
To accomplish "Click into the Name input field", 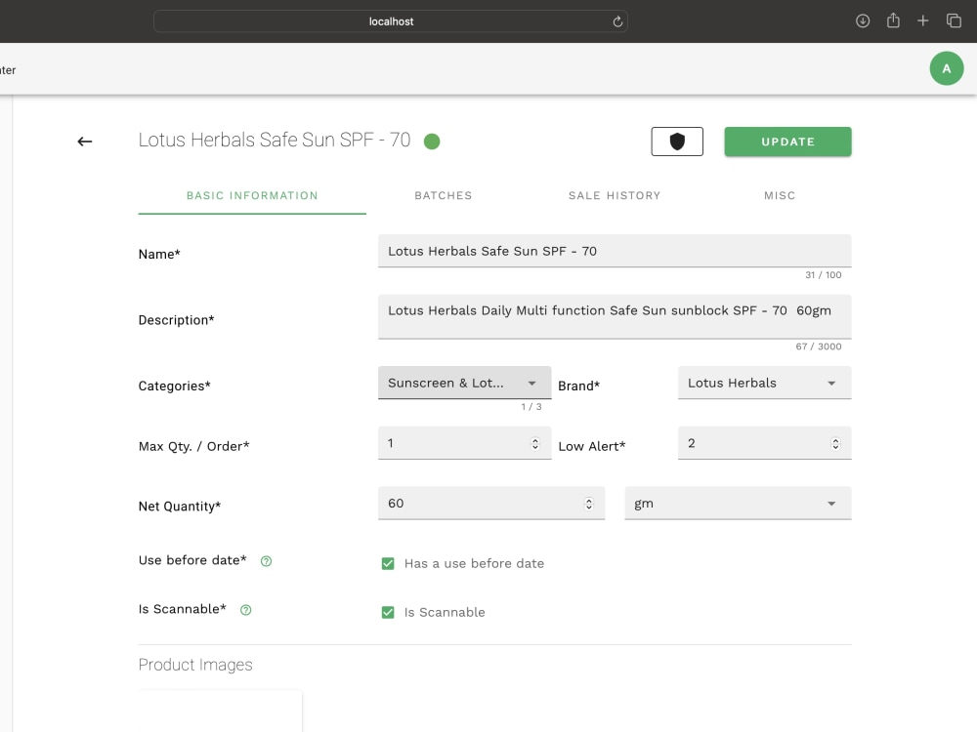I will click(x=615, y=251).
